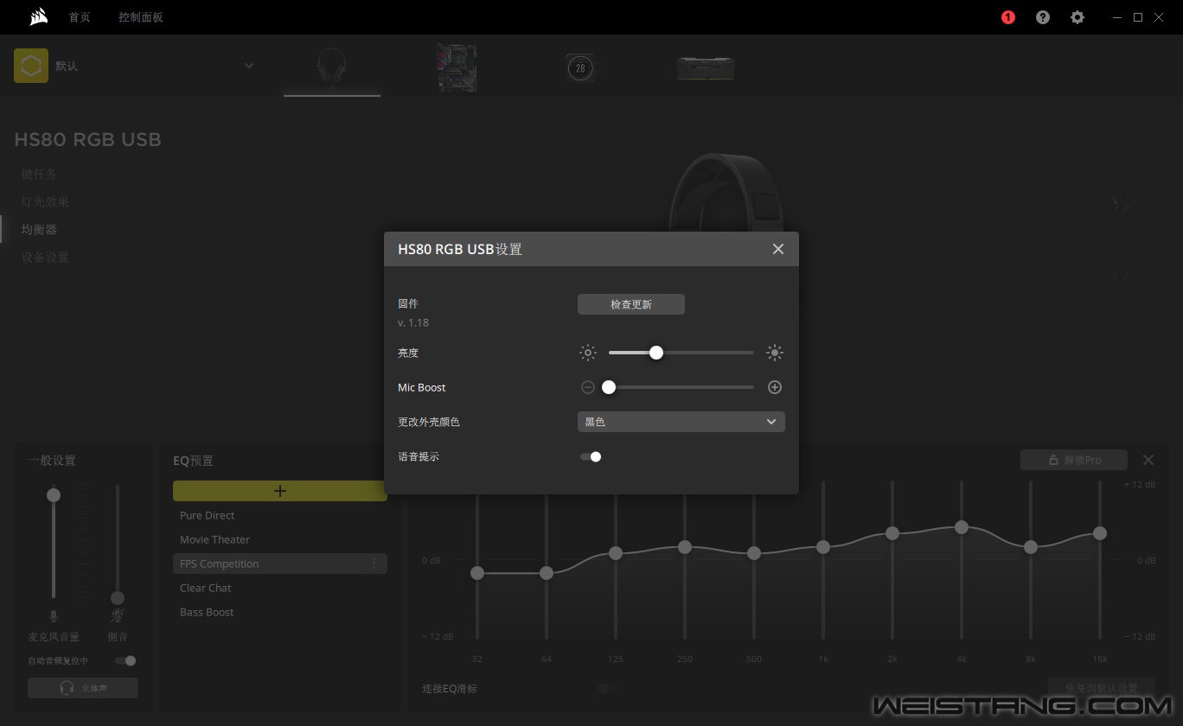Click the 恢复到默认设置 reset button
This screenshot has width=1183, height=726.
(1102, 688)
